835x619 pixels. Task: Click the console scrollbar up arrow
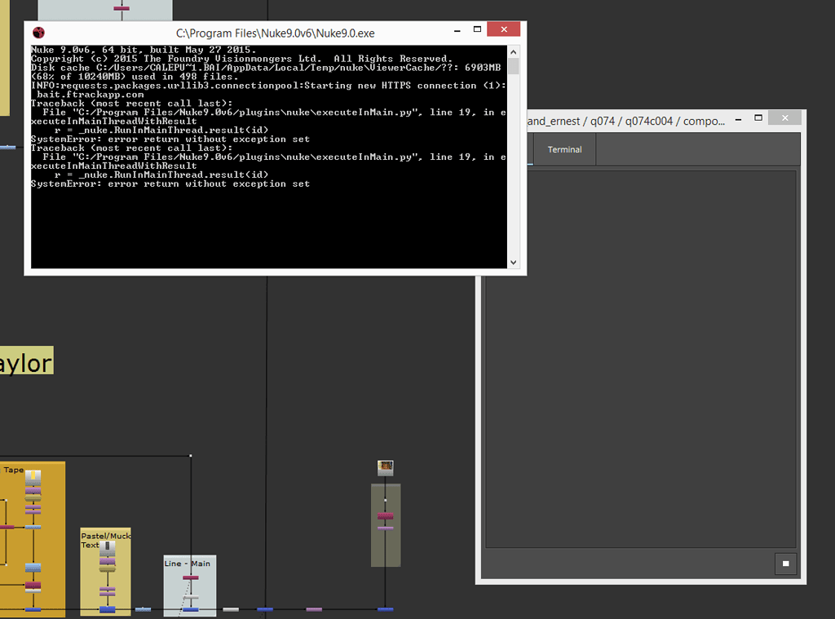coord(513,51)
